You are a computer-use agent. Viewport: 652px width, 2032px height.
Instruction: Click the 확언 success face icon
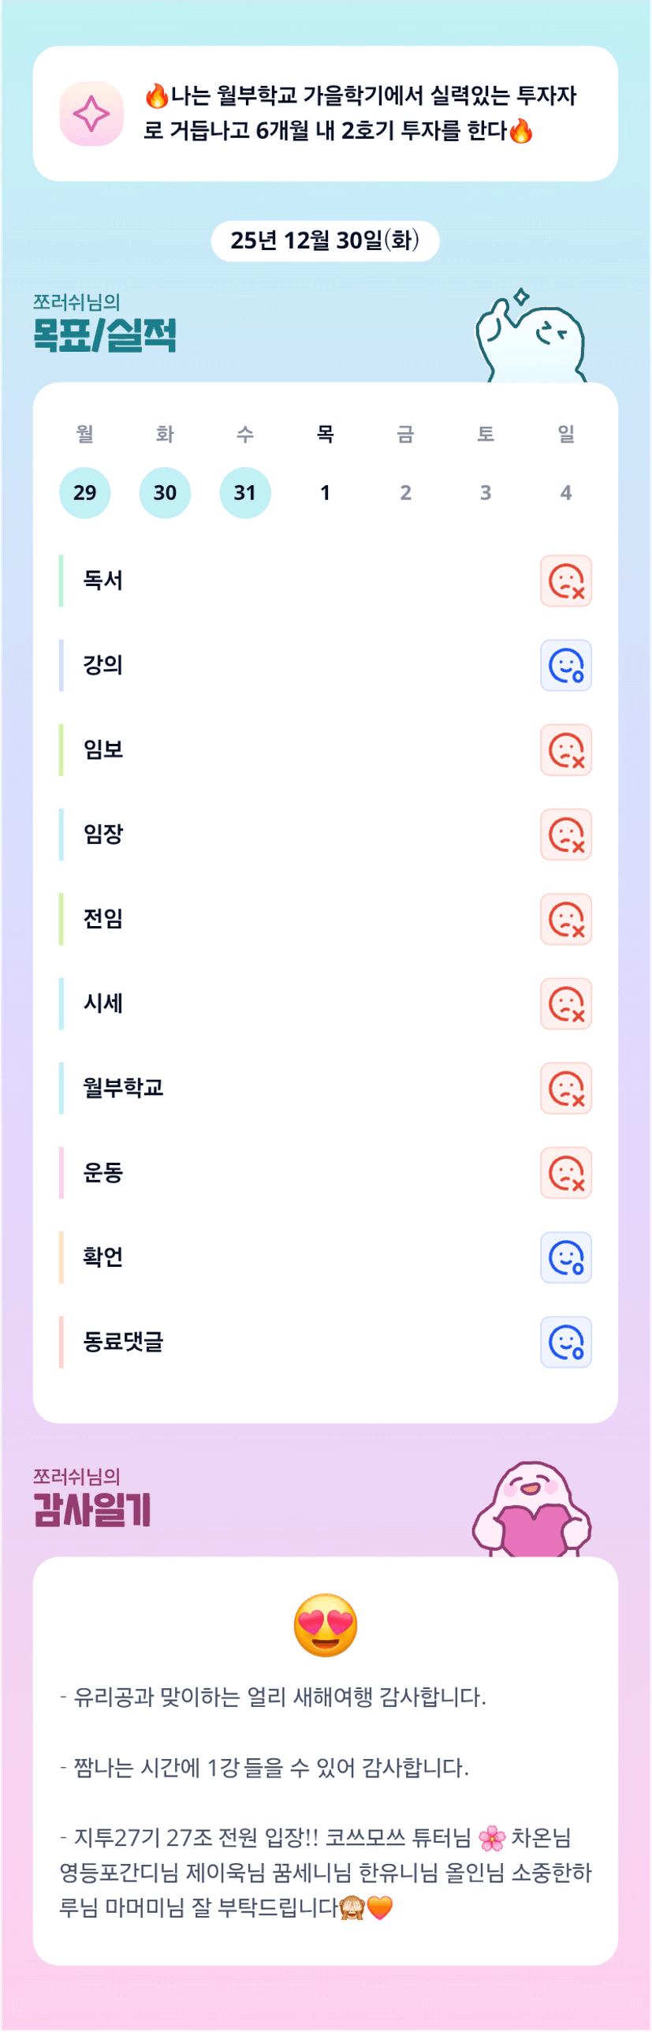[565, 1257]
